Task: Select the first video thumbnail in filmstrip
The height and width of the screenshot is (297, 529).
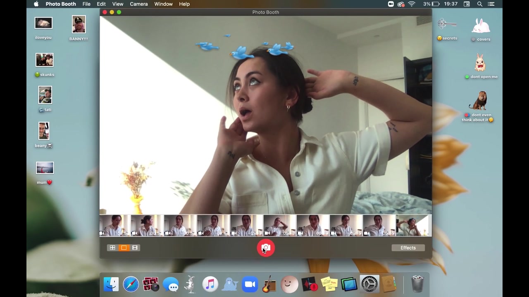Action: pyautogui.click(x=114, y=226)
